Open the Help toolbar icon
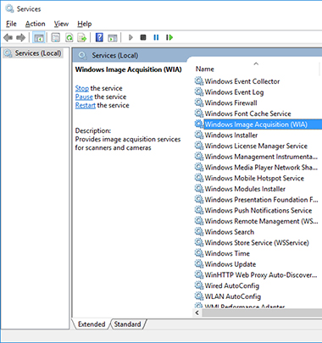The image size is (322, 343). (99, 37)
